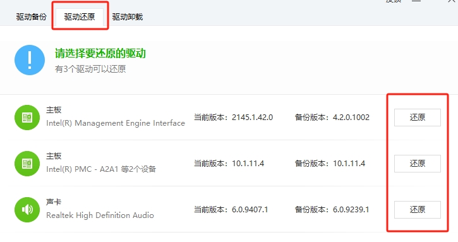Click the sound card speaker icon
Viewport: 458px width, 242px height.
(27, 210)
